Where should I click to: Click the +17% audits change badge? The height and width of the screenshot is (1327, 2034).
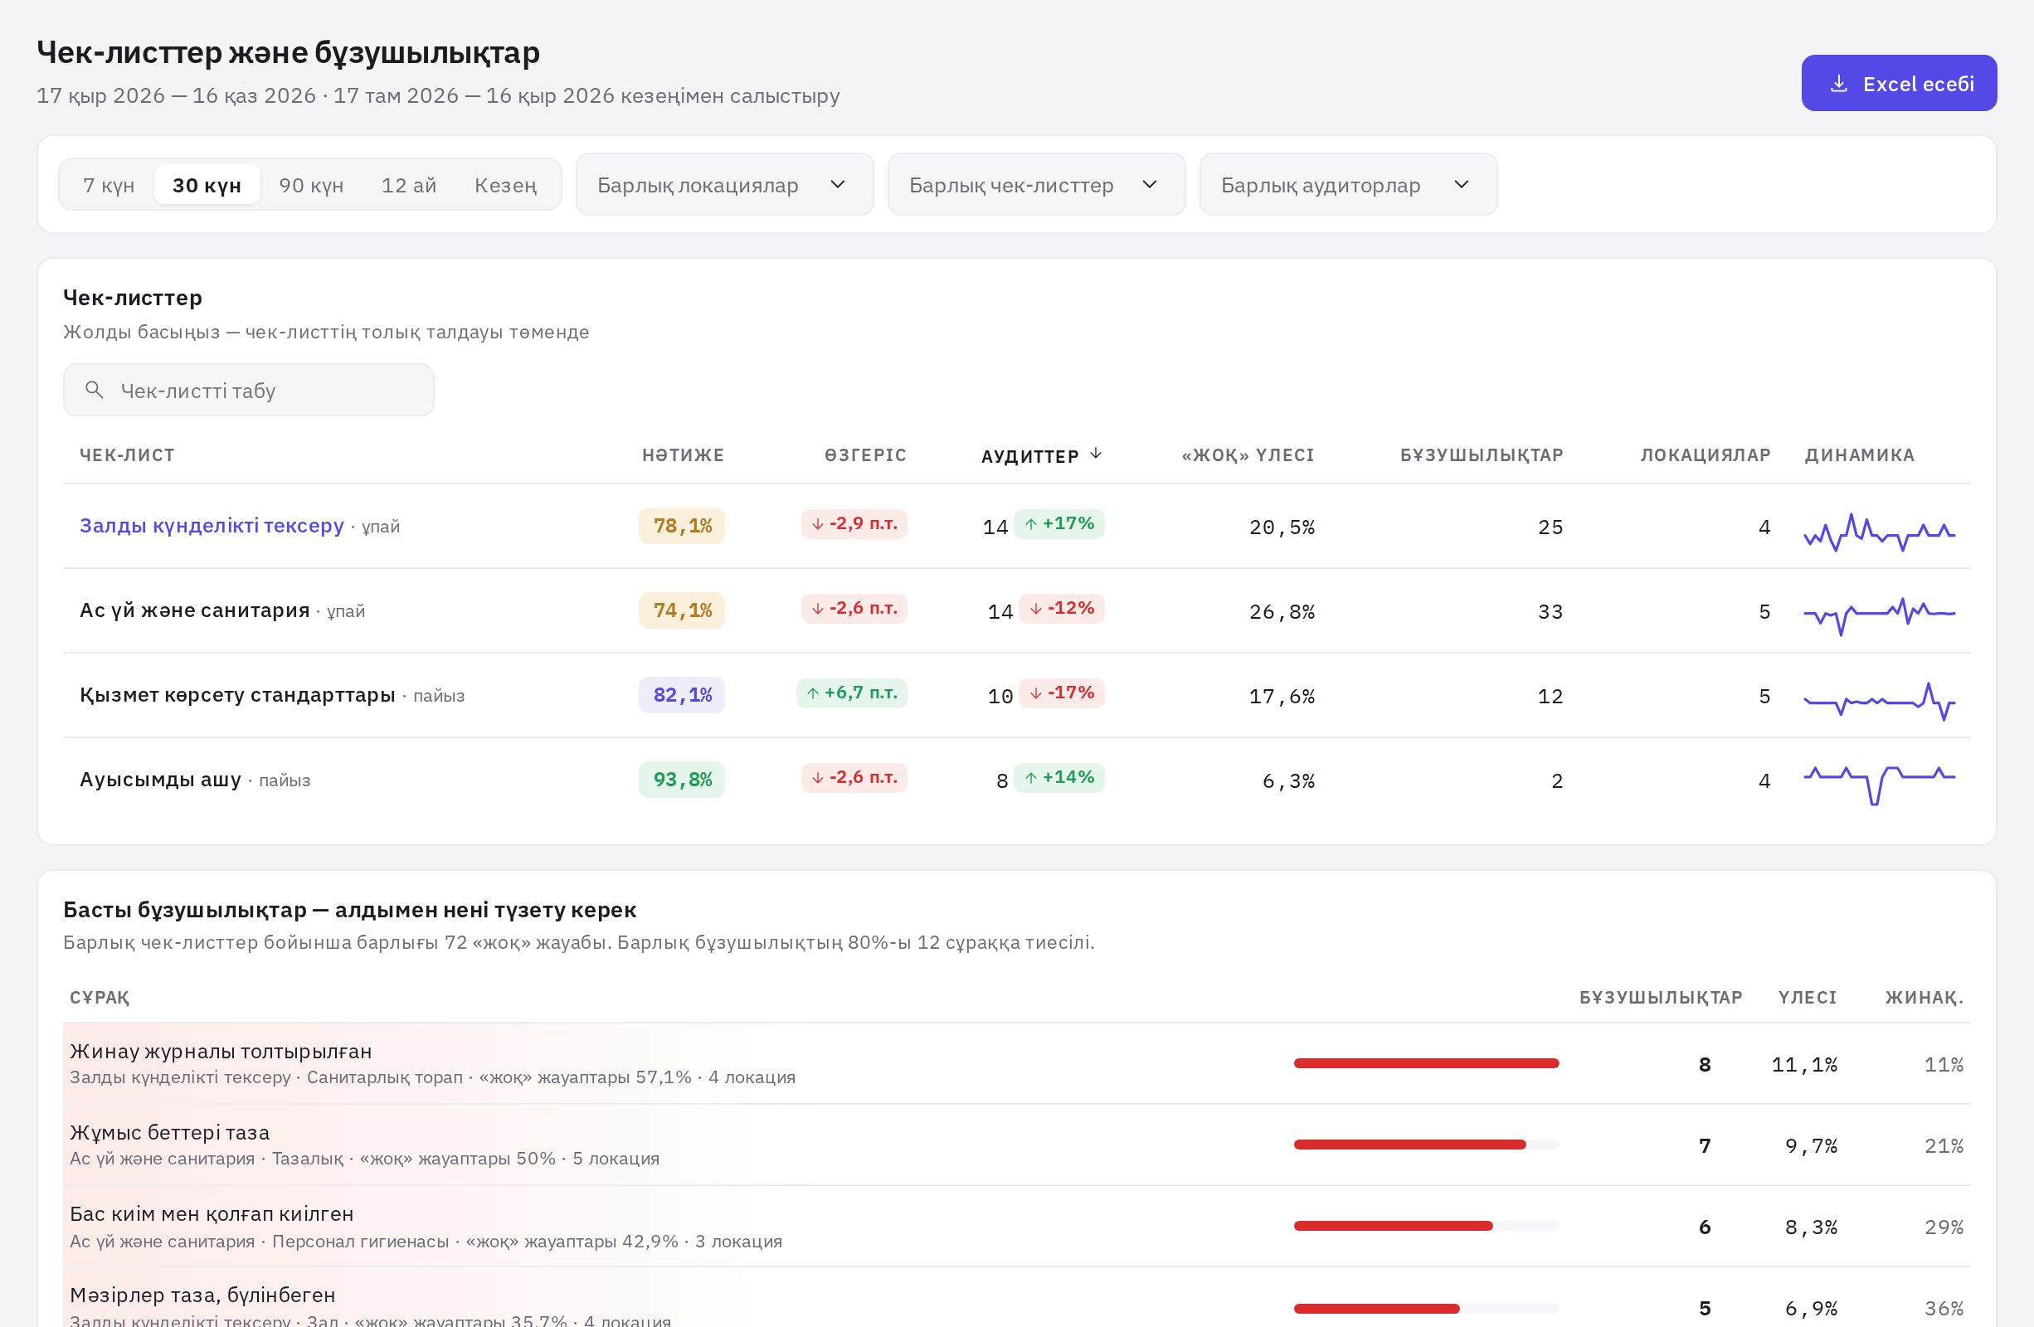(x=1058, y=524)
